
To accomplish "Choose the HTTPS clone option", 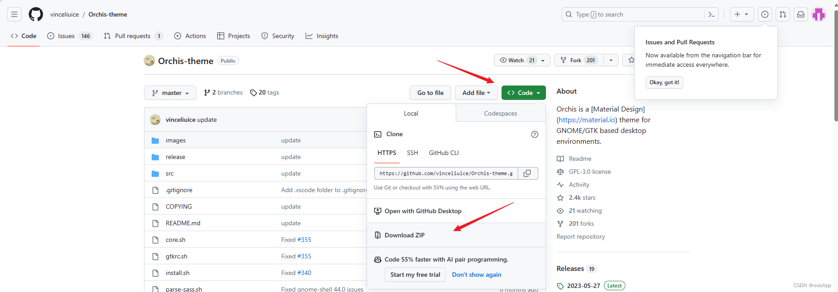I will [387, 153].
